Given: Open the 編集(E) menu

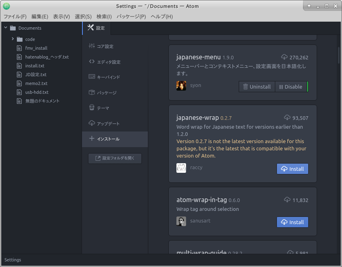Looking at the screenshot, I should tap(40, 16).
